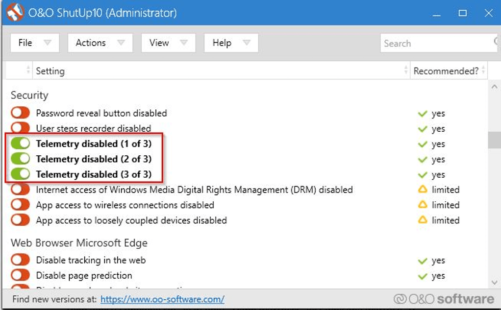Open the oo-software.com link

[x=162, y=299]
